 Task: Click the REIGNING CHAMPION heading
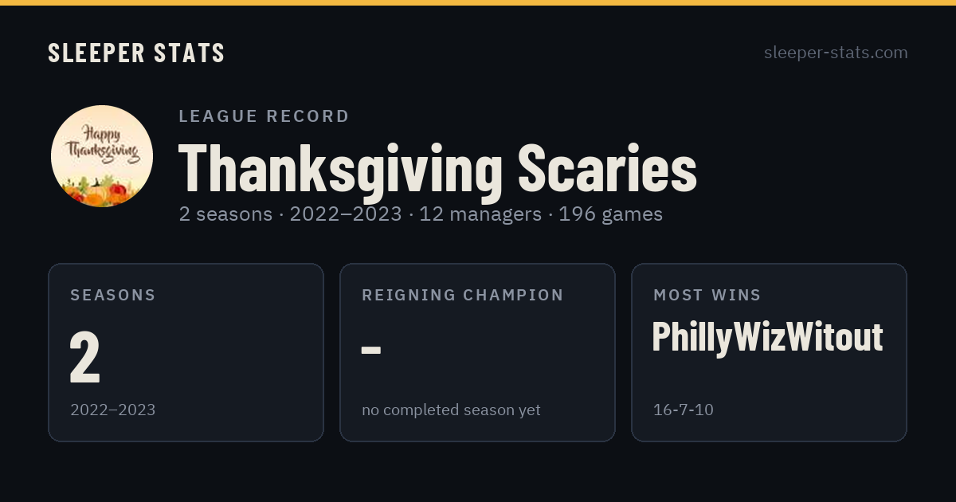tap(463, 295)
